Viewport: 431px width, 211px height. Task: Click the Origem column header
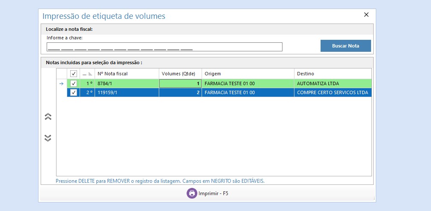click(x=247, y=74)
